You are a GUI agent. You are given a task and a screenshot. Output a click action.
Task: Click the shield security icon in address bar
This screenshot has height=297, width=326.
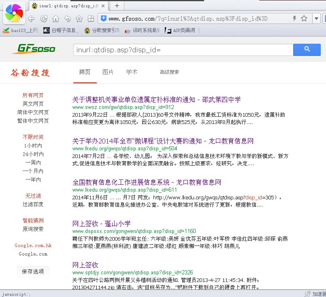(103, 19)
